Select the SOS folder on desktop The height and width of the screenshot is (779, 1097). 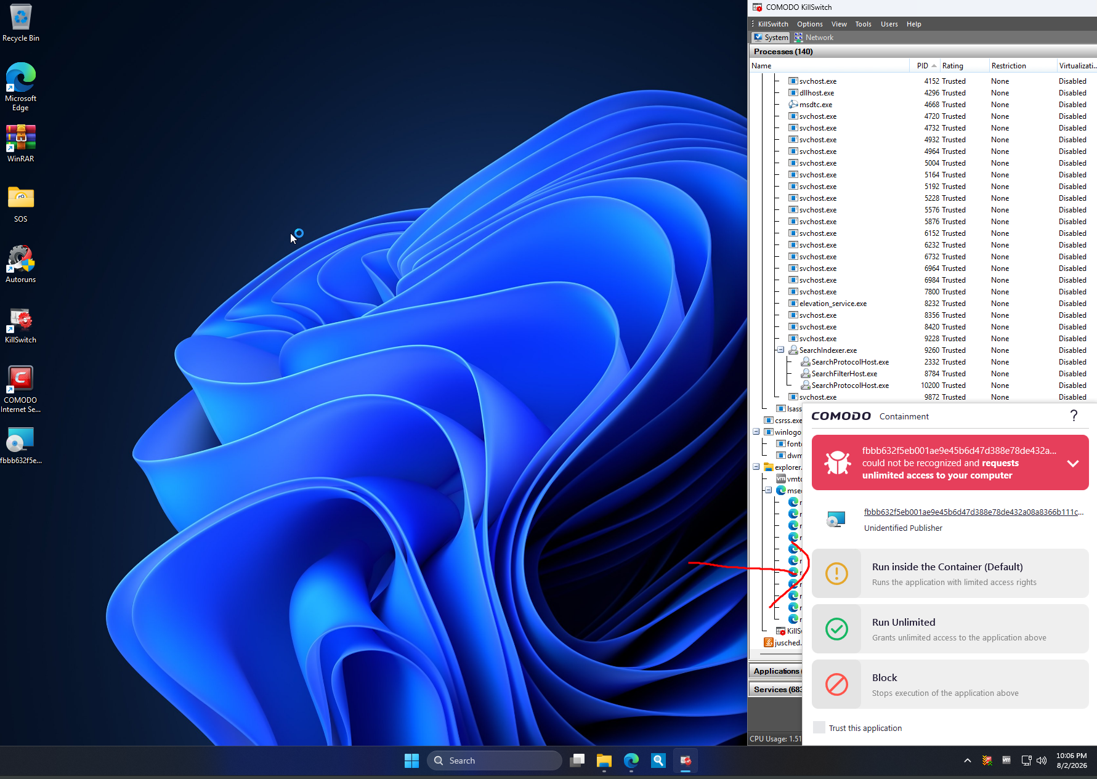point(21,204)
